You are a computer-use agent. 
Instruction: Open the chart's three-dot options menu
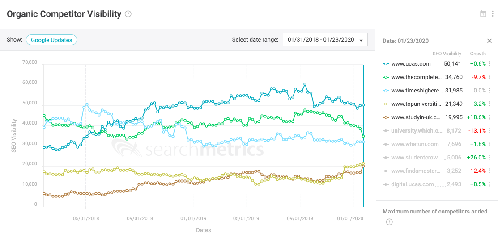(493, 14)
